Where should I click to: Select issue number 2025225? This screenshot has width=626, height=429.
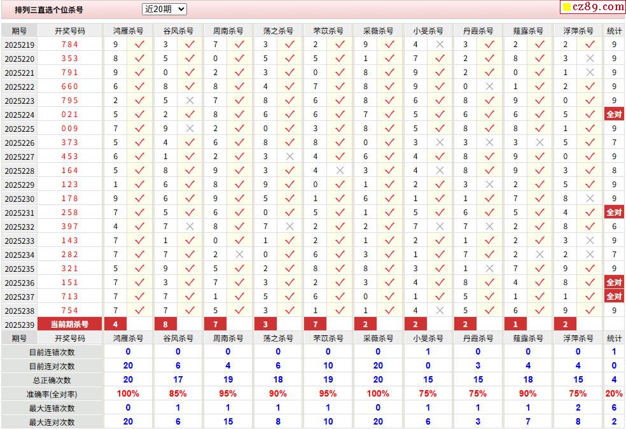[20, 129]
